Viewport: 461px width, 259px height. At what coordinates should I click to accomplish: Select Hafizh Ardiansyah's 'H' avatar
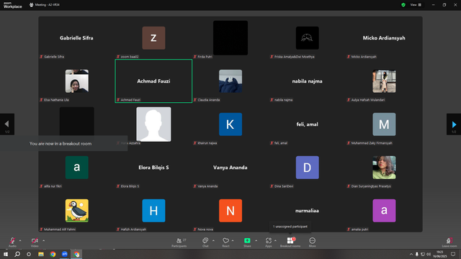tap(153, 211)
